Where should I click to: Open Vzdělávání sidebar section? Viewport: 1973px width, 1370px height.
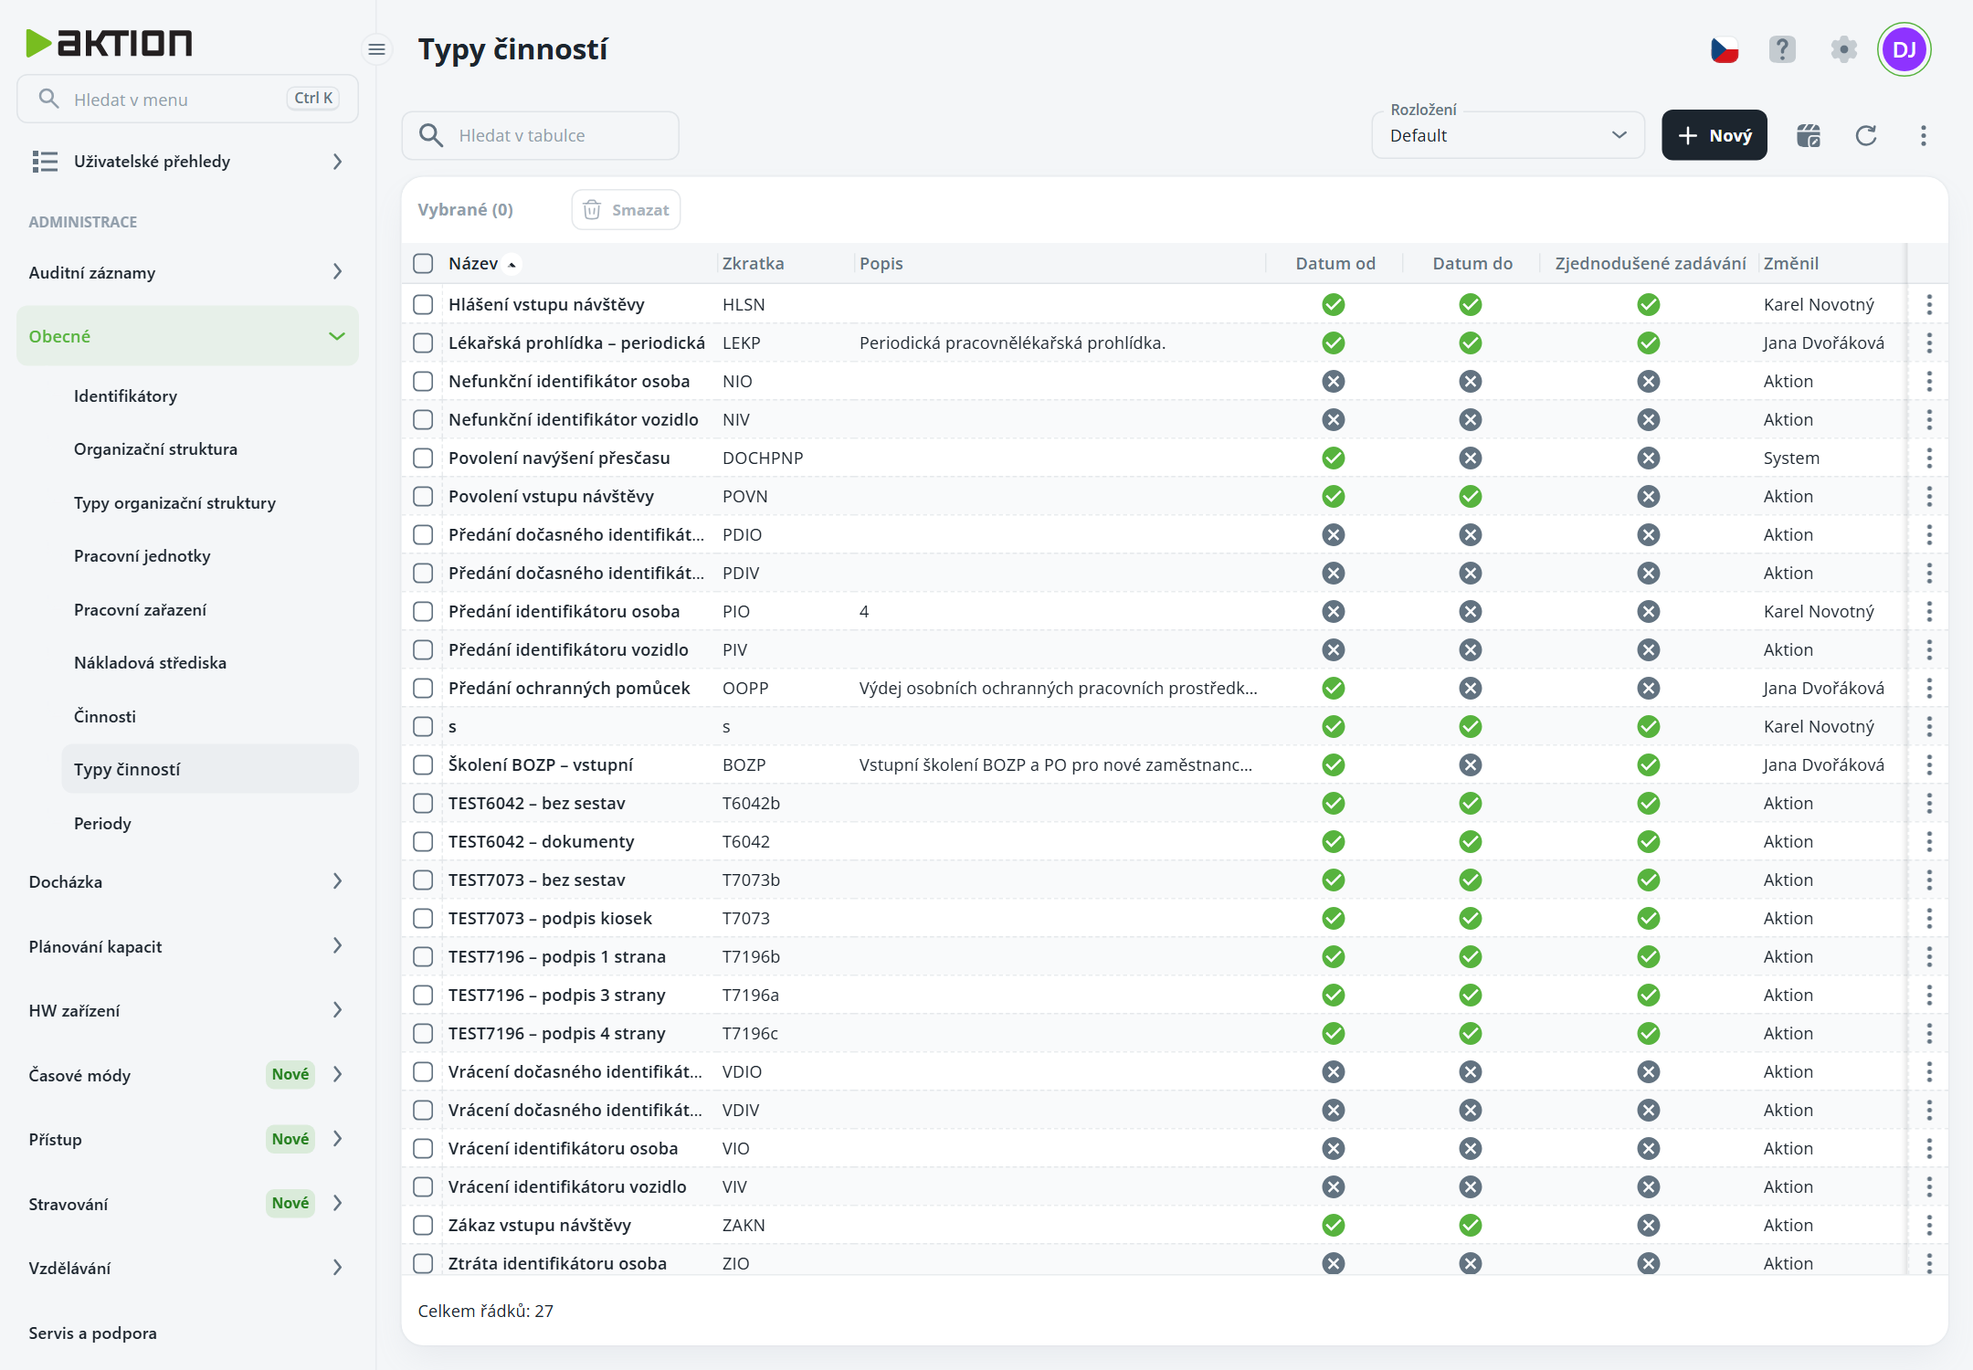[187, 1268]
